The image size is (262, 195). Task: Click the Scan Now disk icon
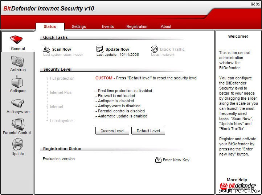pos(46,49)
